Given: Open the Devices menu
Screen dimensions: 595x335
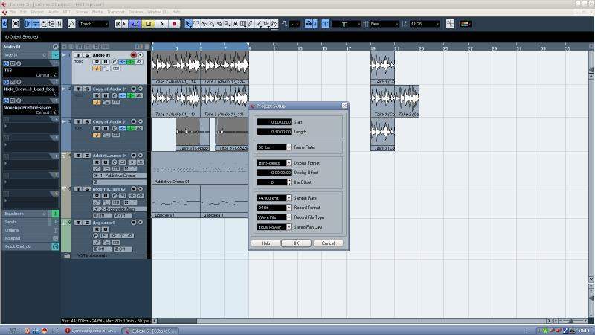Looking at the screenshot, I should pos(135,12).
